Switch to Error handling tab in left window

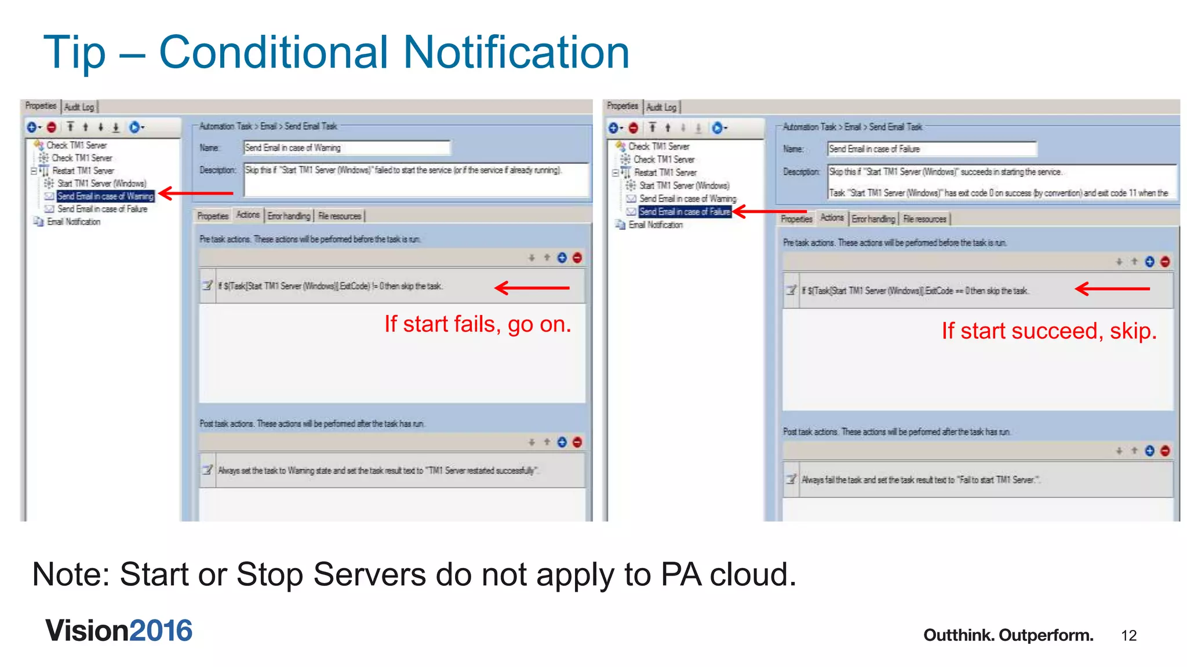[289, 216]
